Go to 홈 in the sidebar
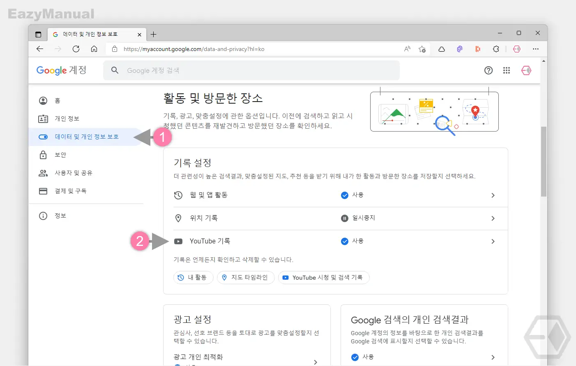 click(x=86, y=101)
